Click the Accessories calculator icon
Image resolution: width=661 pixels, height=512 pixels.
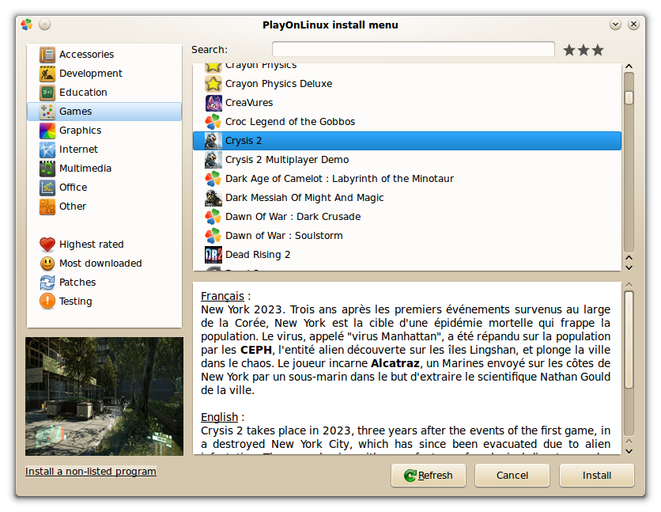point(47,55)
